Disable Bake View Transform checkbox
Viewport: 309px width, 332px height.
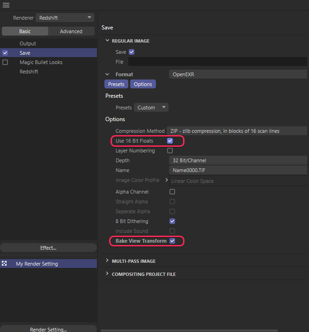pos(172,241)
